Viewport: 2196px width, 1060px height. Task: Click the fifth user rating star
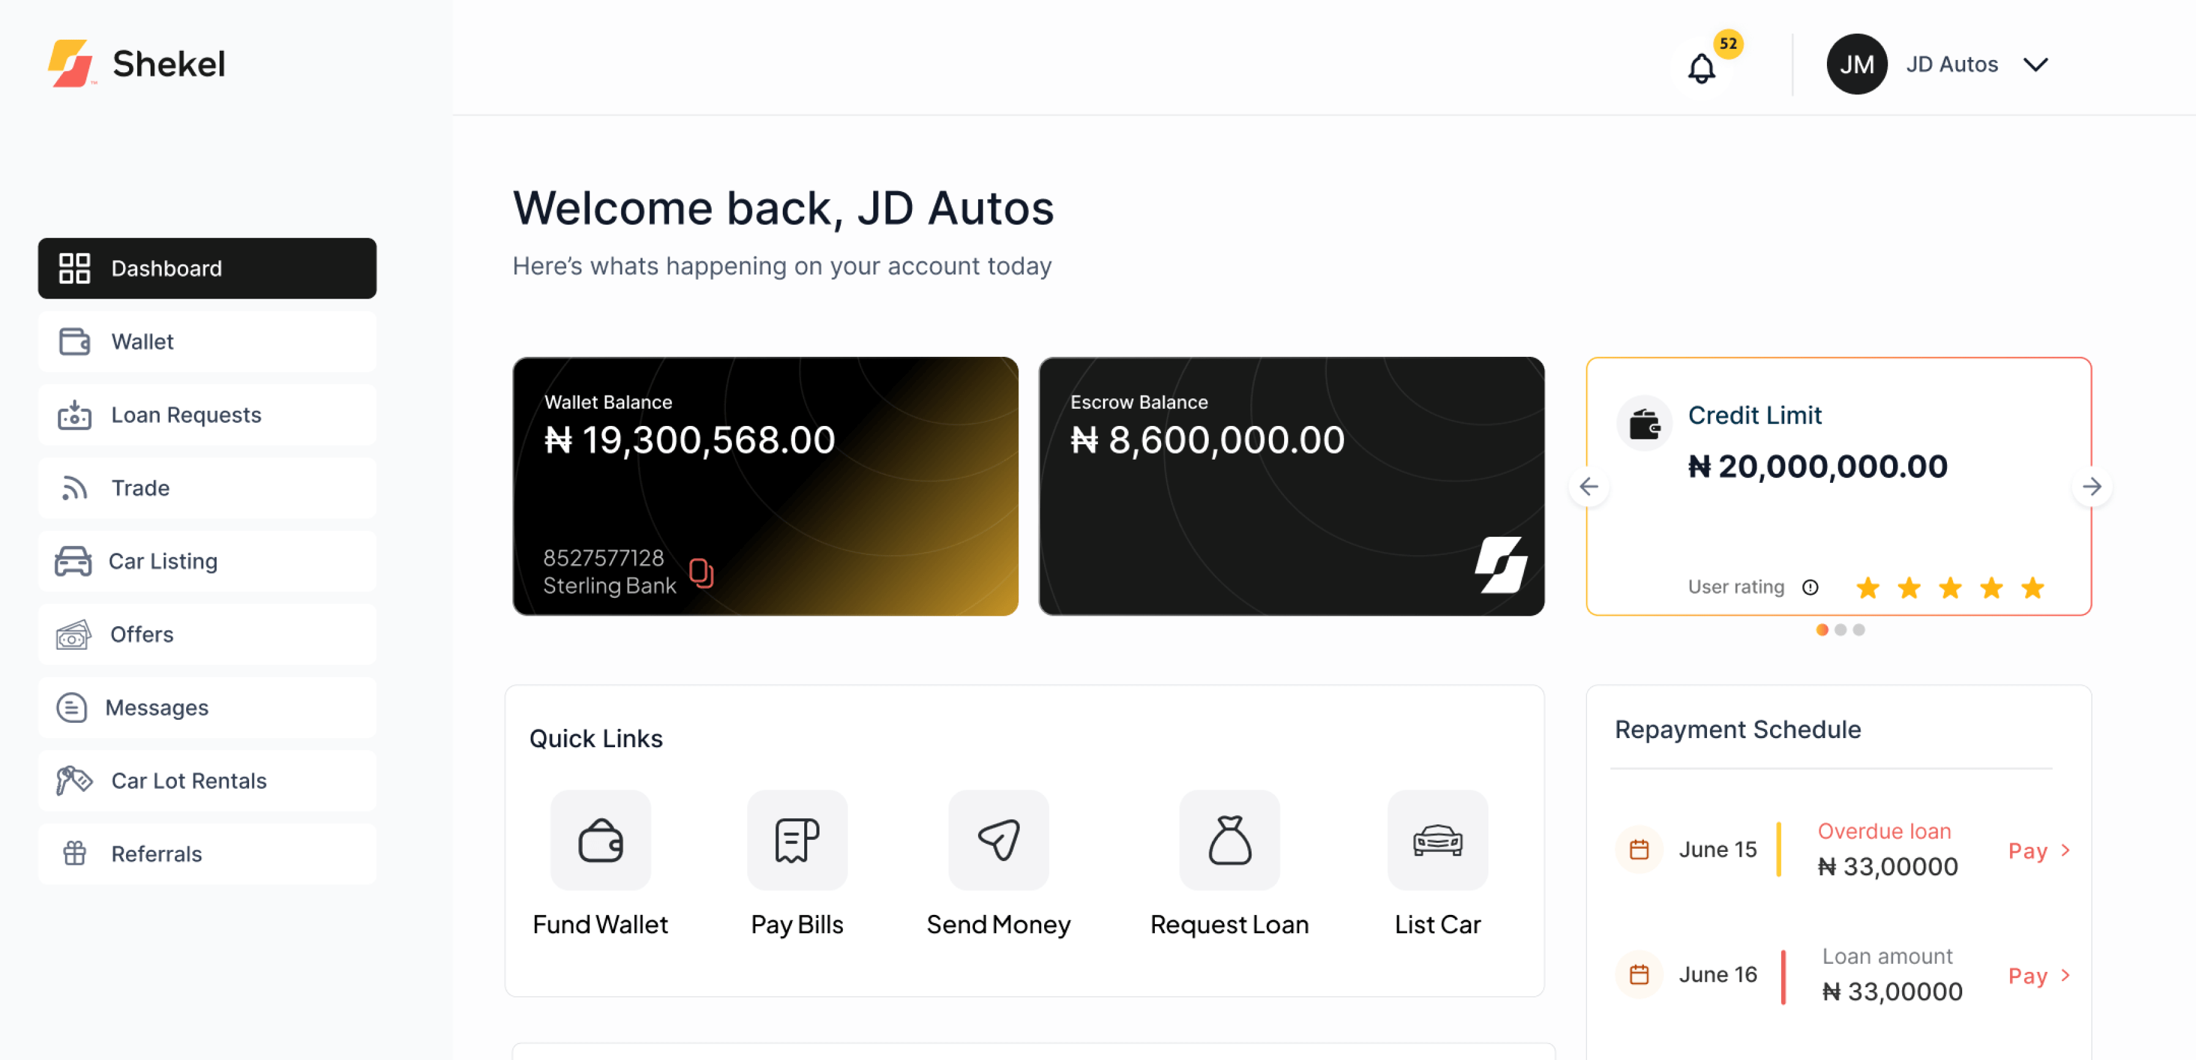tap(2033, 588)
